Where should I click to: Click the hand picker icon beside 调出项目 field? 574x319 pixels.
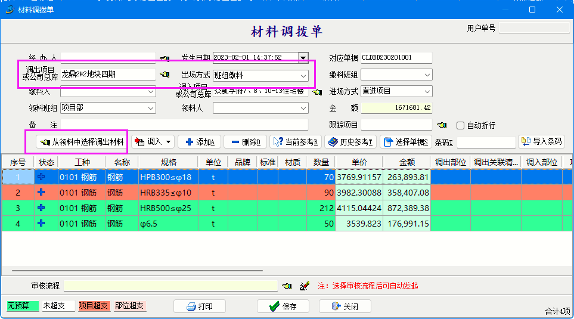165,75
